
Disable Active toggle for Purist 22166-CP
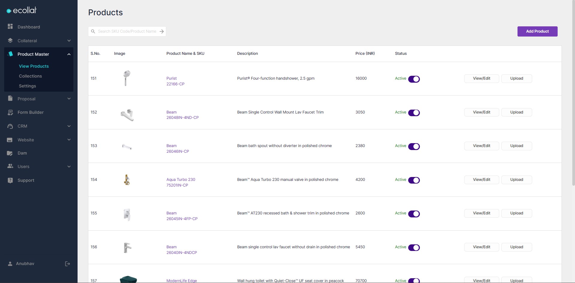click(414, 79)
